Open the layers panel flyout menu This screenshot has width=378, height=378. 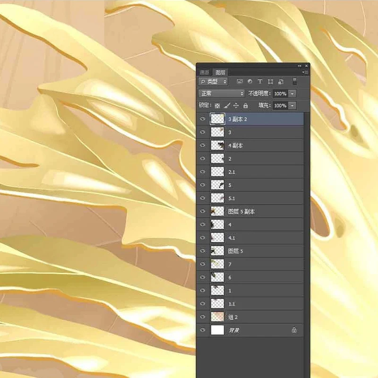coord(305,72)
